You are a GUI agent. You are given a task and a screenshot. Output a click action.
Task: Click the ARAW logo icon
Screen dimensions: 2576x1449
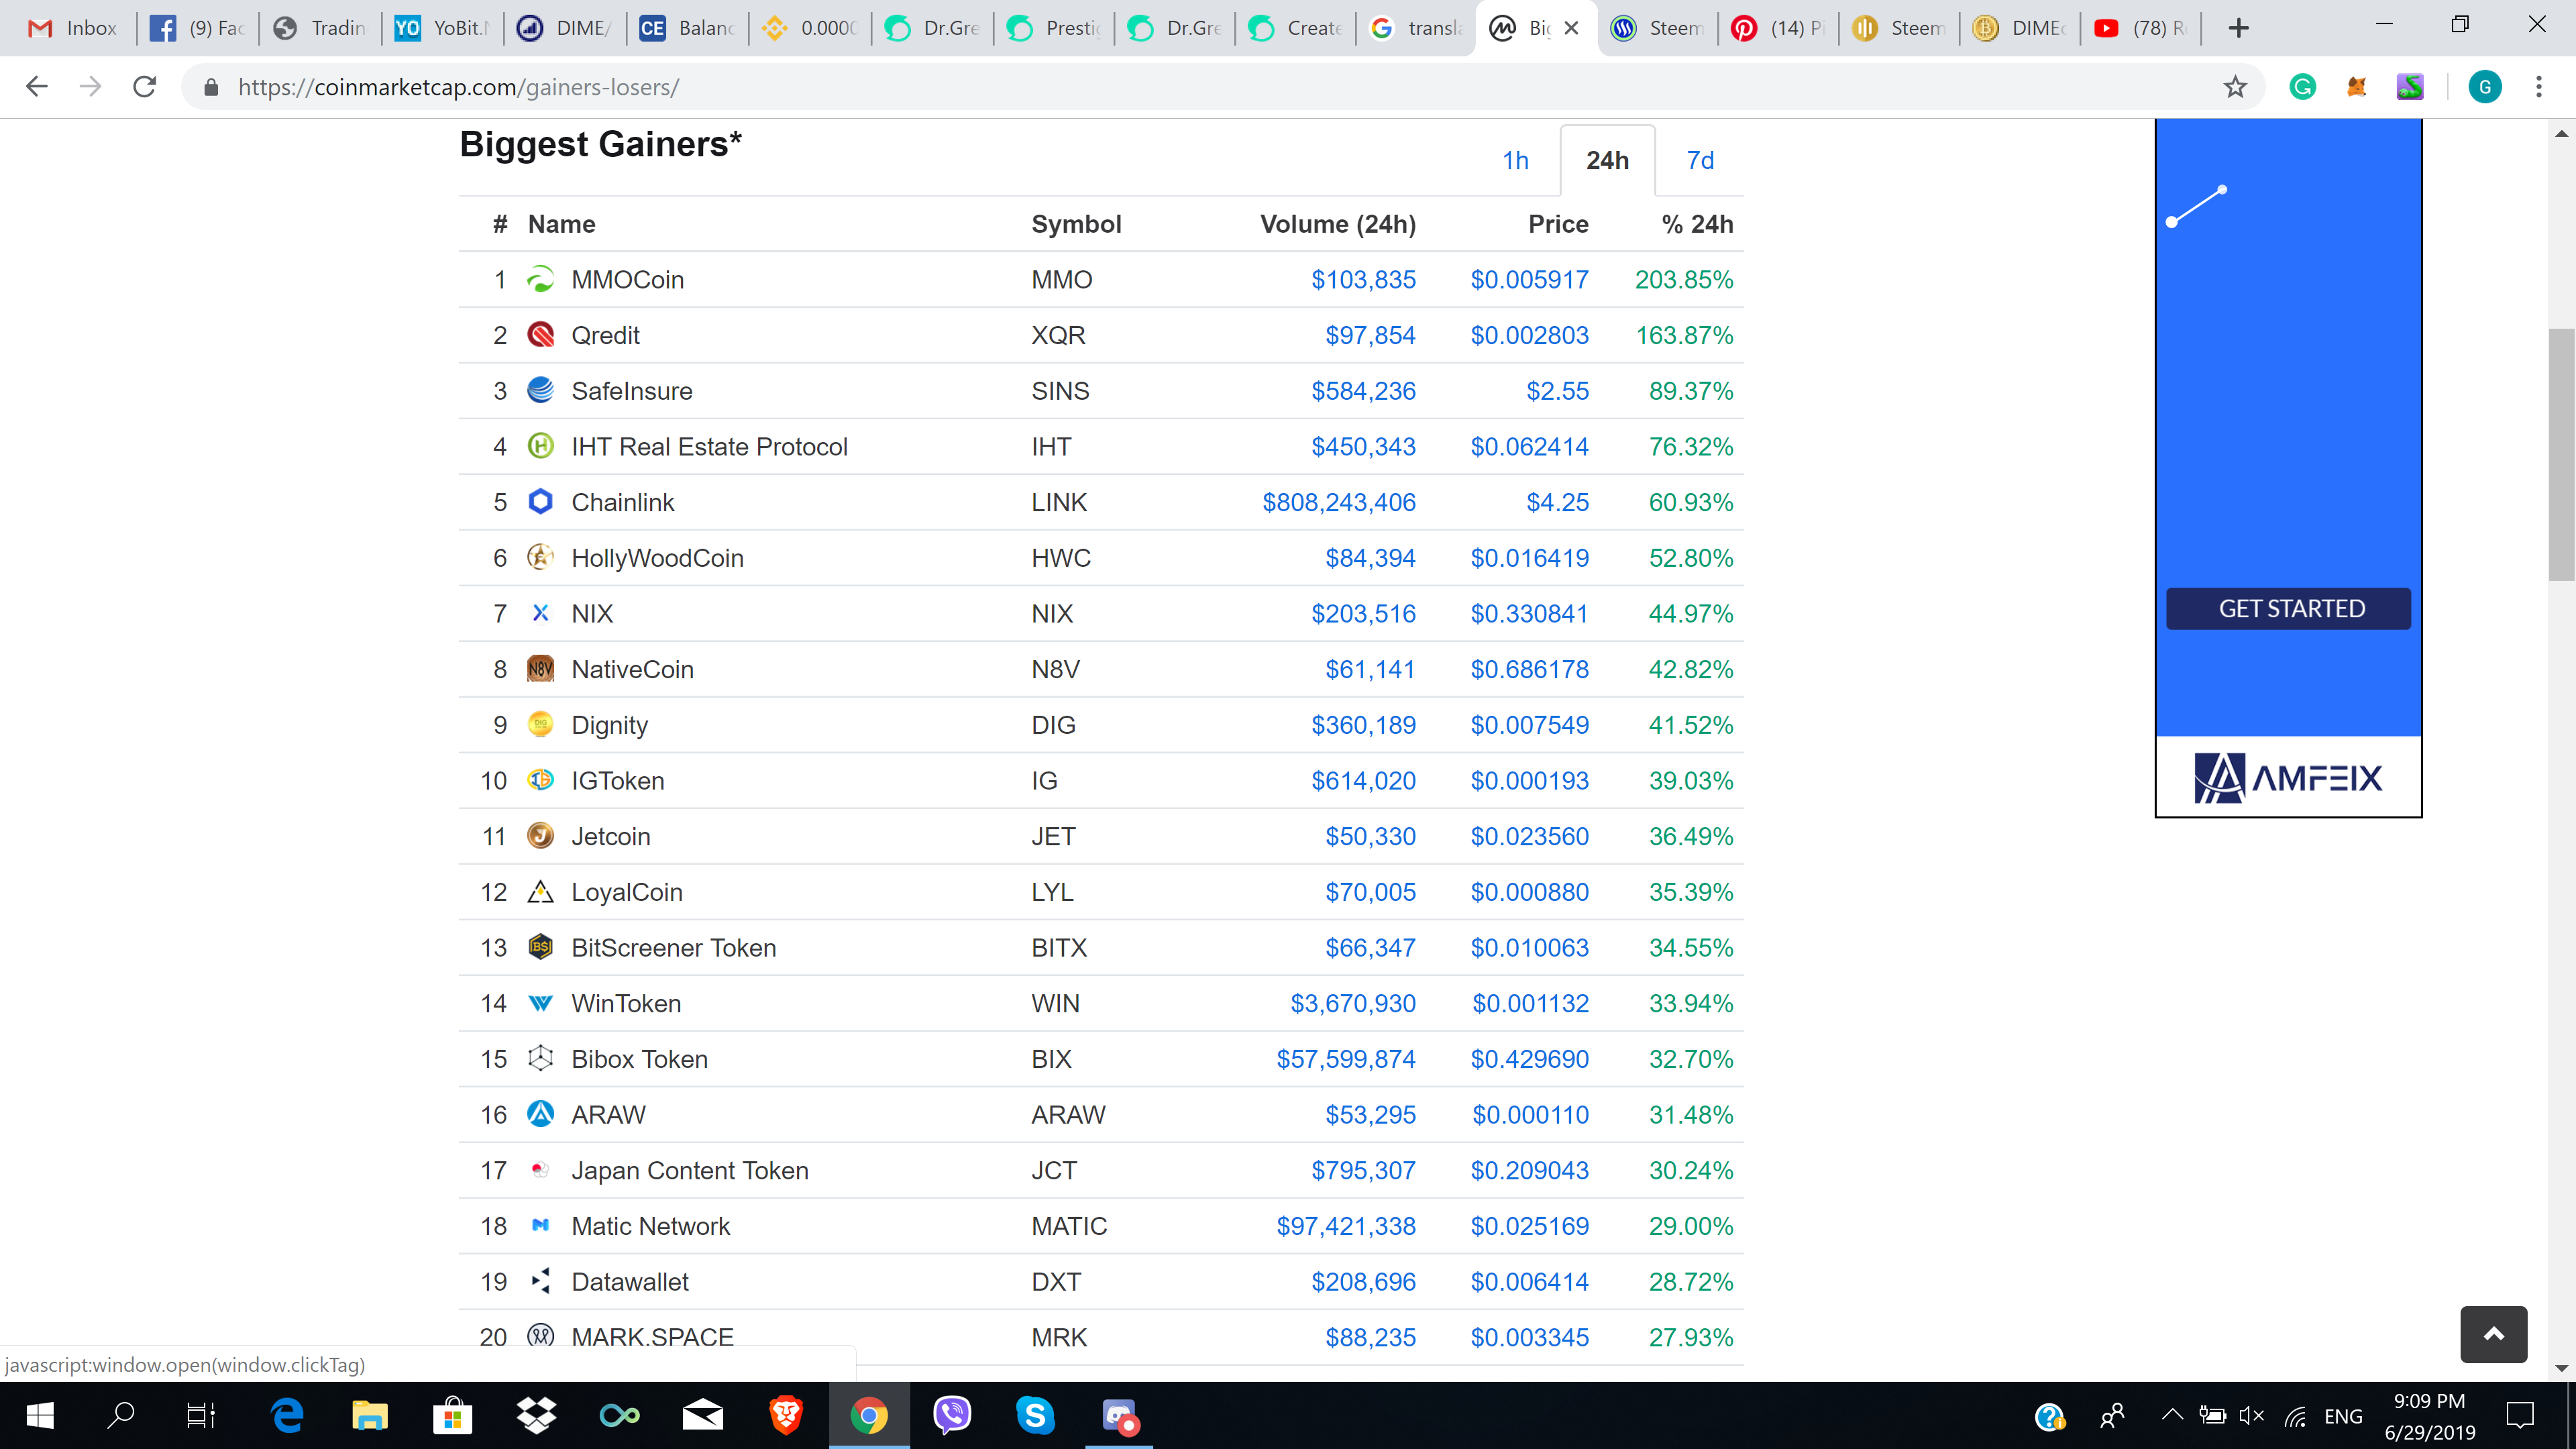click(540, 1114)
